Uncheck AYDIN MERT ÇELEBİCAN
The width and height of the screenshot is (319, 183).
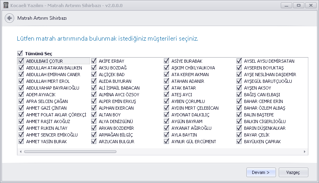(167, 108)
